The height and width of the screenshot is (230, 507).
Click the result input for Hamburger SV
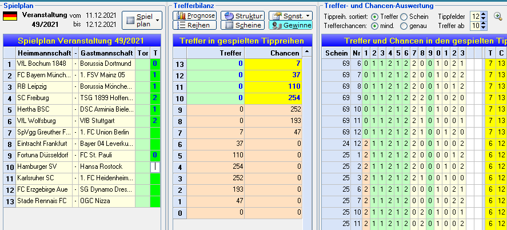point(155,167)
